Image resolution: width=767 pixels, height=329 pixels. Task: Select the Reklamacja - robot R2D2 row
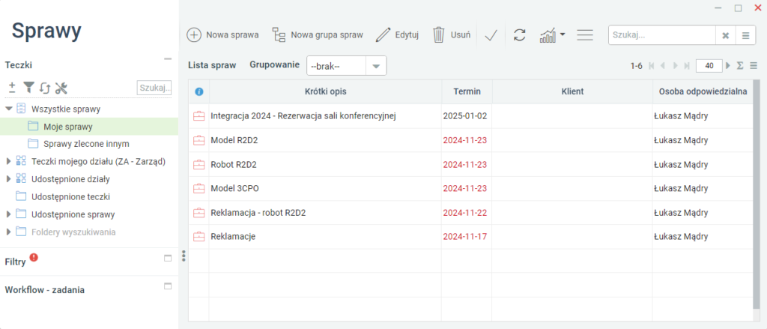click(x=471, y=213)
